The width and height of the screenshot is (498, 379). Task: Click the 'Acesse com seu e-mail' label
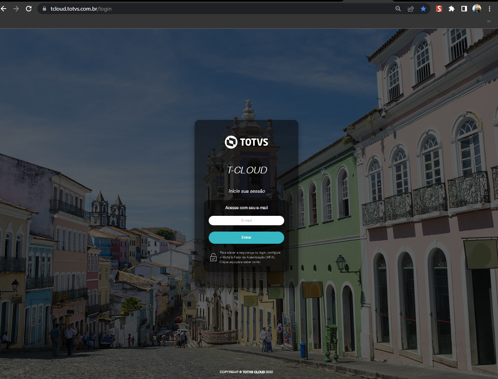pyautogui.click(x=246, y=208)
